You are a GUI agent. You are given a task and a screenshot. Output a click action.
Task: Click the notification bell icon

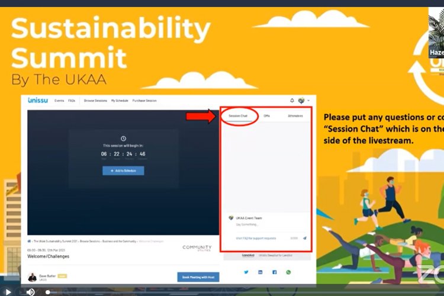pos(292,101)
